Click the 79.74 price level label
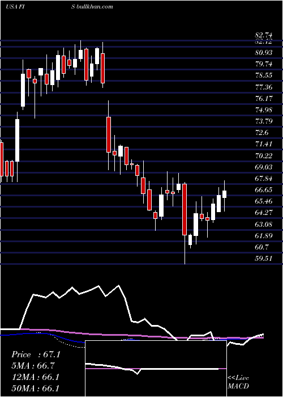 pos(264,64)
